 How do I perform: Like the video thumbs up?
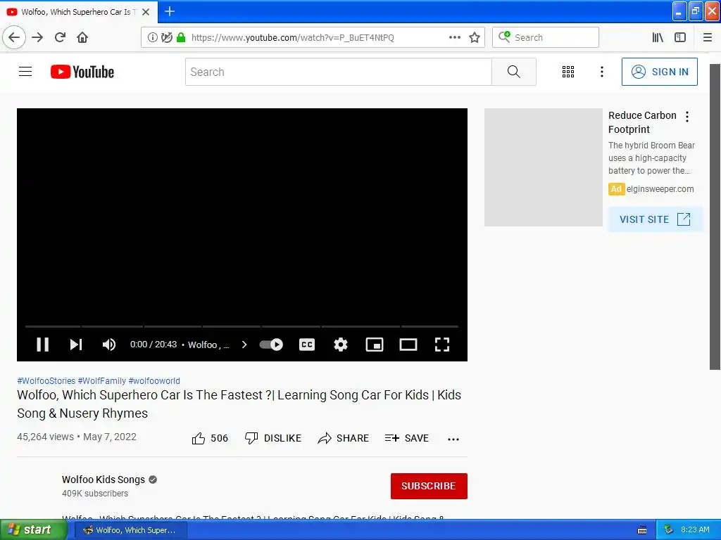[x=210, y=439]
